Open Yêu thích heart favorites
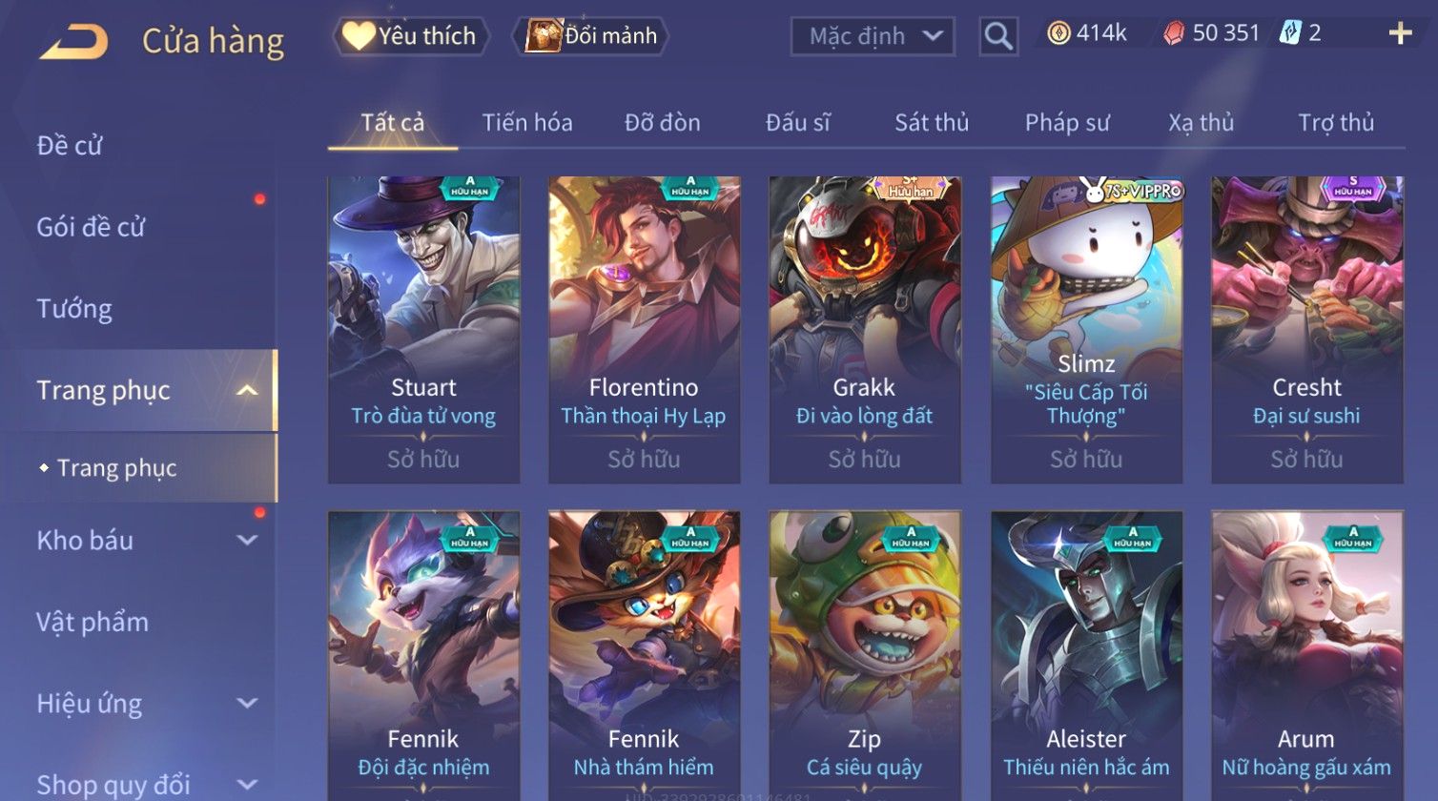The image size is (1438, 801). click(411, 36)
